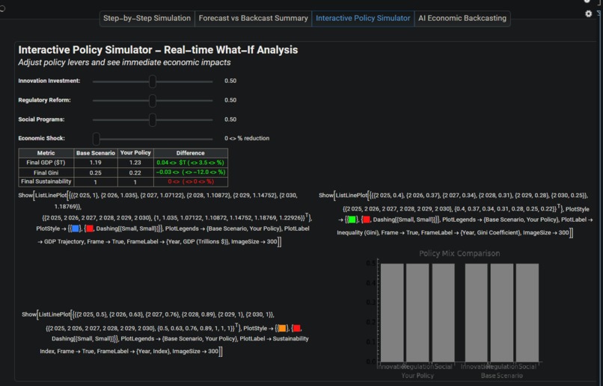Click the Final Gini policy value 0.22
Image resolution: width=603 pixels, height=386 pixels.
[x=135, y=172]
